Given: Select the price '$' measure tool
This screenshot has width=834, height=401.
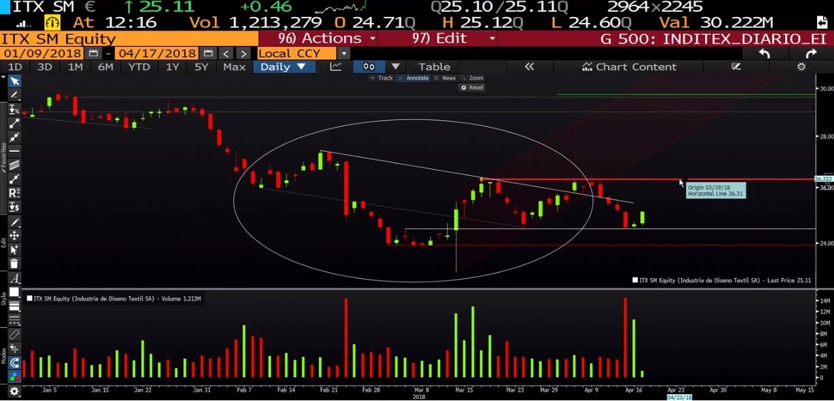Looking at the screenshot, I should [14, 207].
